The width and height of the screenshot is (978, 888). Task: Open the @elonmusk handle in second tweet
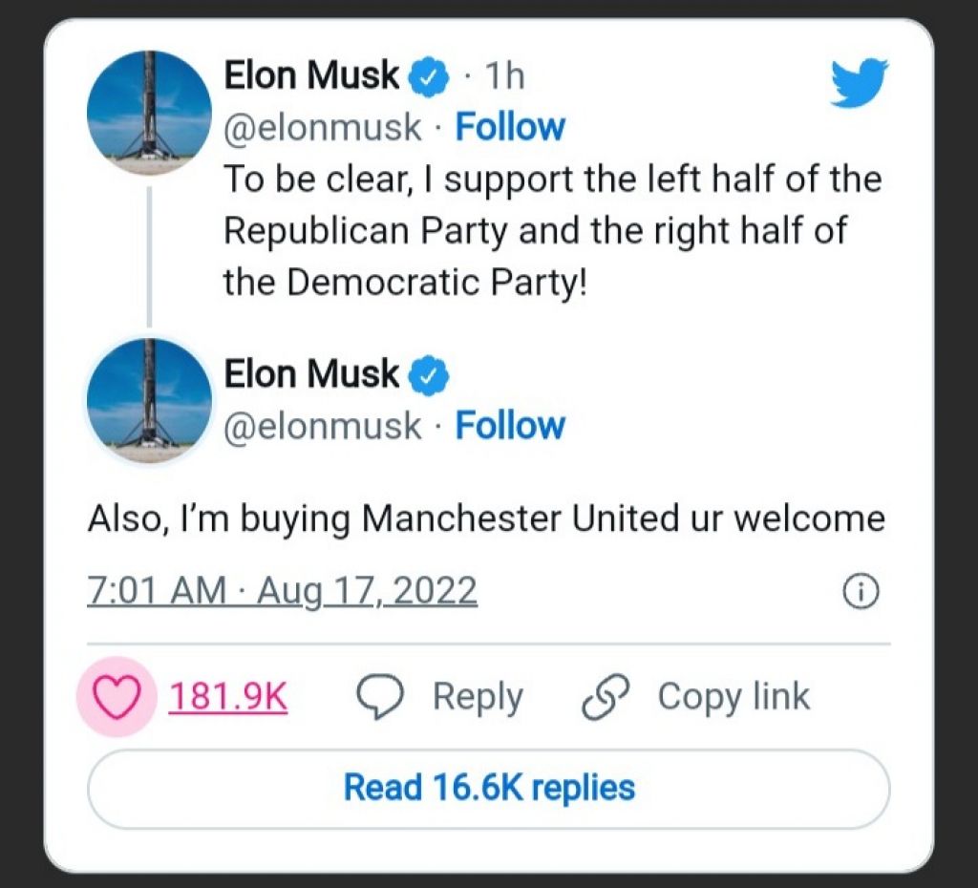point(322,427)
